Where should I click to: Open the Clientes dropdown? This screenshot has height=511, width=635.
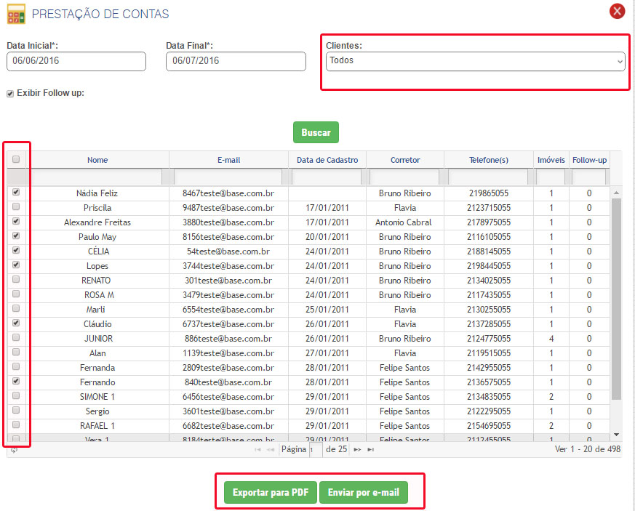[x=475, y=61]
